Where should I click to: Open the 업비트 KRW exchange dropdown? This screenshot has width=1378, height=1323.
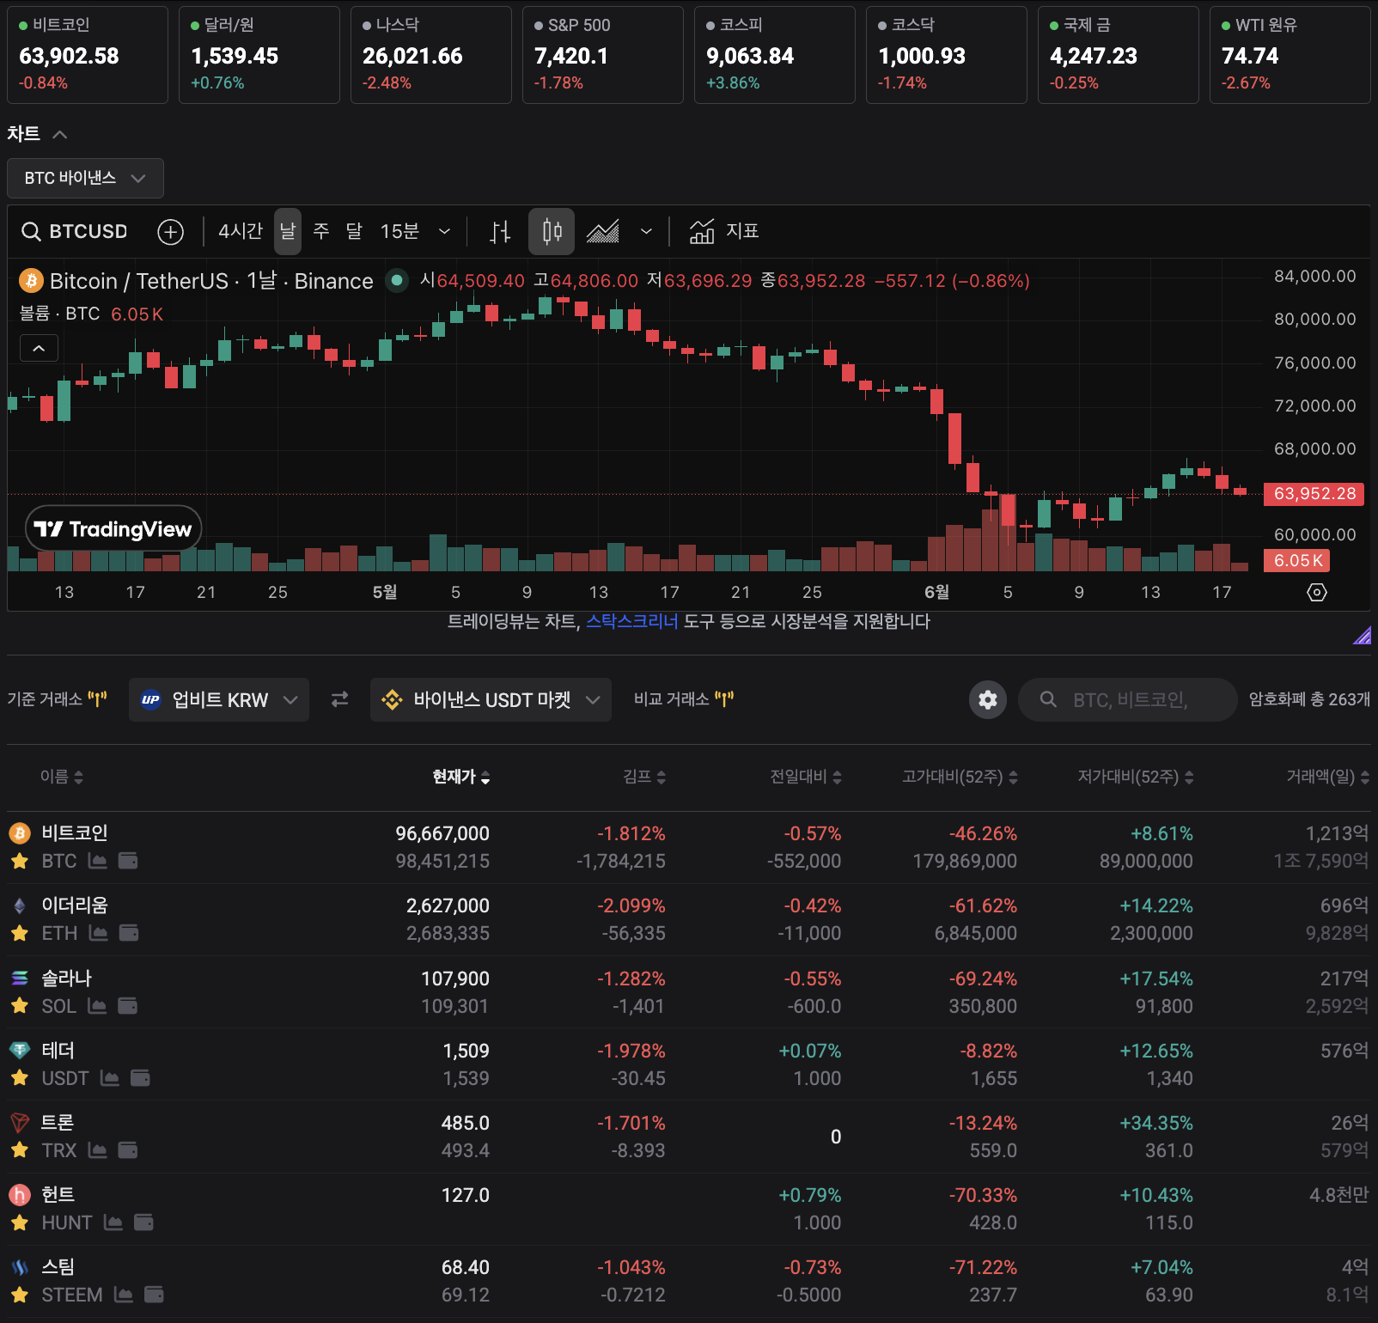(219, 699)
